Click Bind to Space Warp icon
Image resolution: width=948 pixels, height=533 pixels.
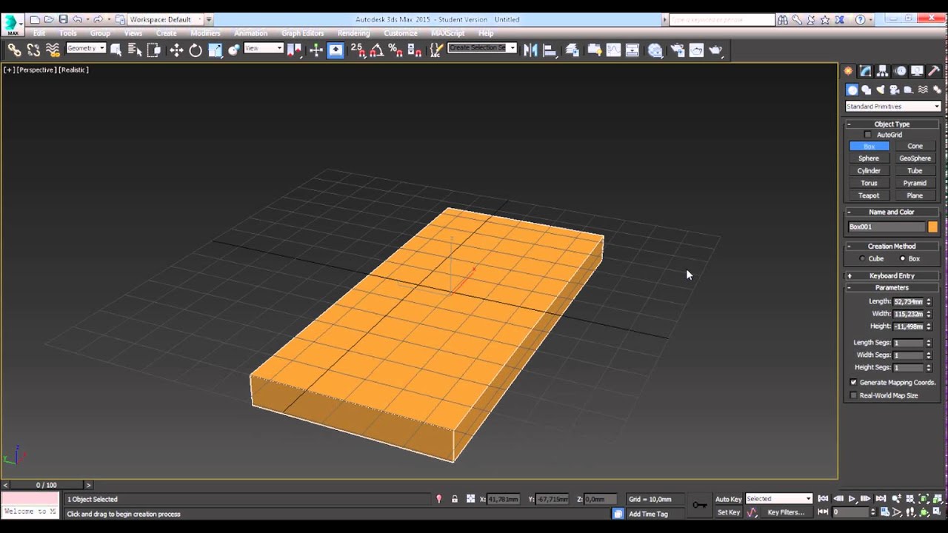pyautogui.click(x=53, y=50)
